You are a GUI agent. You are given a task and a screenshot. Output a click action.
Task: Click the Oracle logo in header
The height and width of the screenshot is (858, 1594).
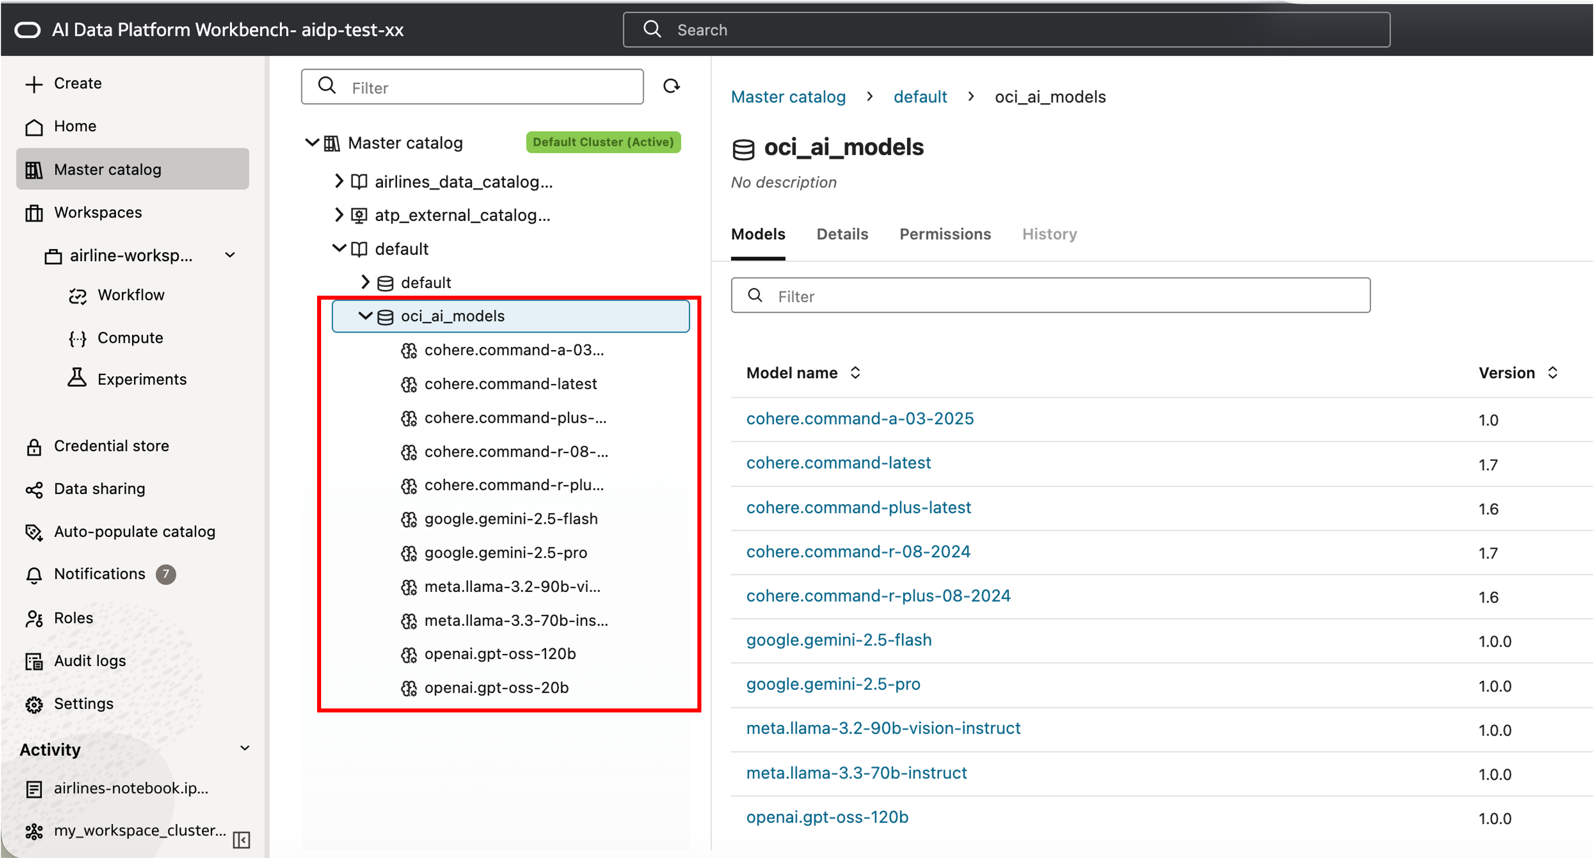[28, 30]
